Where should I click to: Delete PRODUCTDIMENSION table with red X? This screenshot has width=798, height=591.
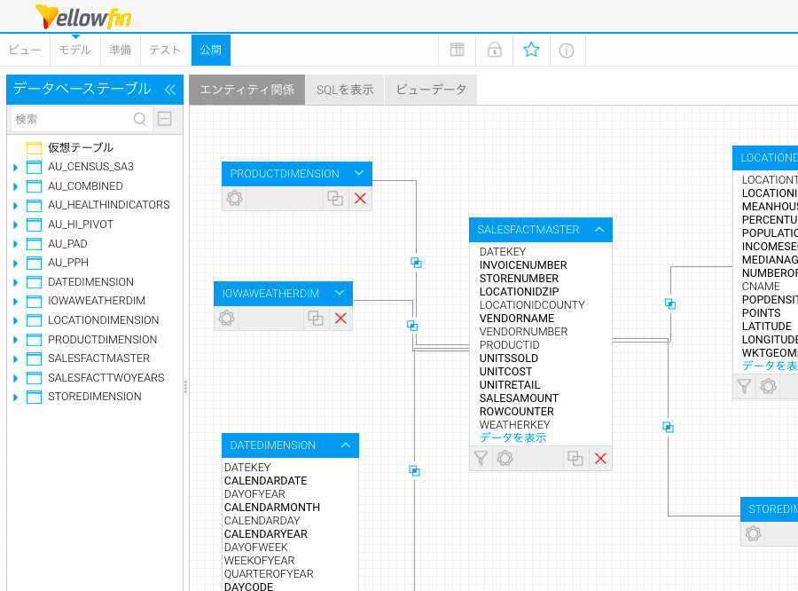(360, 199)
